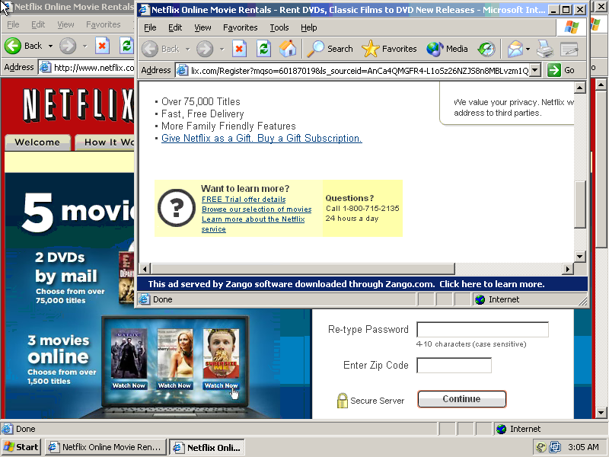The width and height of the screenshot is (609, 457).
Task: Open the 'Learn more about the Netflix service' link
Action: pyautogui.click(x=253, y=224)
